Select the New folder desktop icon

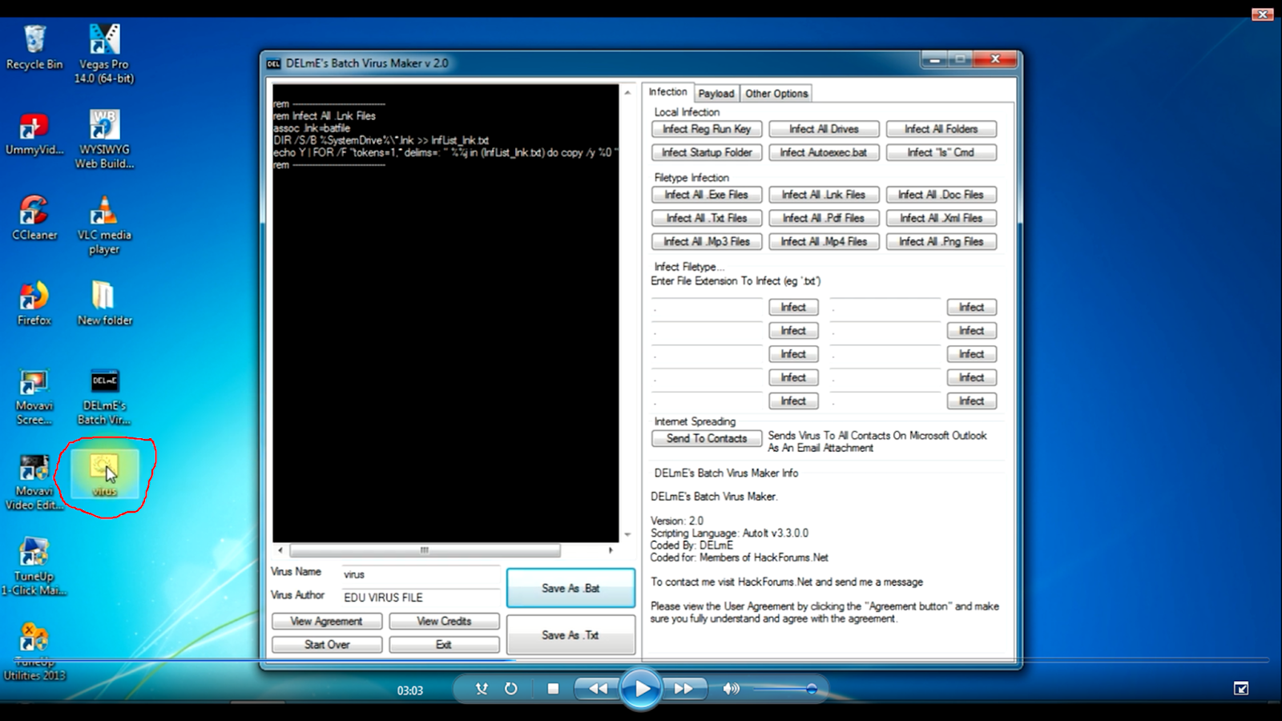tap(104, 304)
